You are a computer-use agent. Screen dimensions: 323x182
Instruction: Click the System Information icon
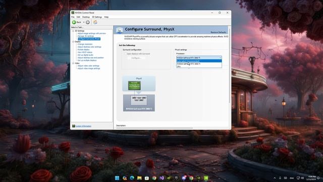(x=74, y=126)
